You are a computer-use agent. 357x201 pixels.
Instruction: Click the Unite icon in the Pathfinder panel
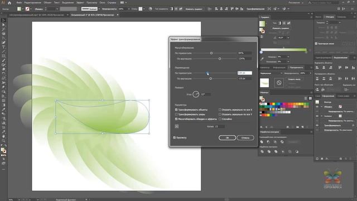262,142
